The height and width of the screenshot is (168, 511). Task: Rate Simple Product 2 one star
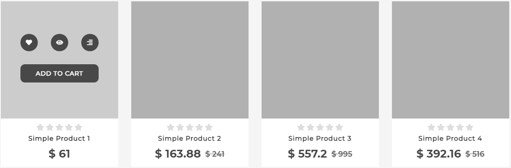point(170,127)
